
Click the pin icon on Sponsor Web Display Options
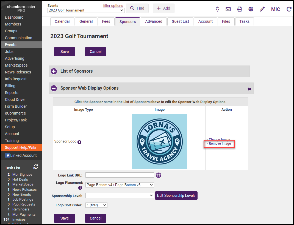(x=249, y=89)
